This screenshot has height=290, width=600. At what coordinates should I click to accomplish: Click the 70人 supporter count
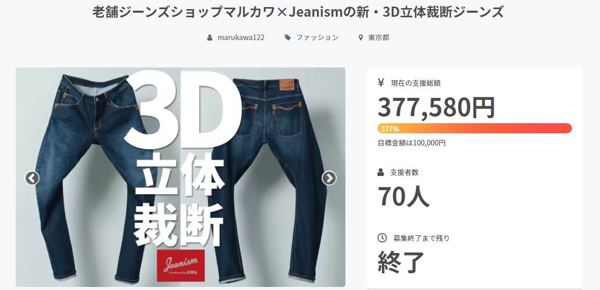click(x=404, y=196)
